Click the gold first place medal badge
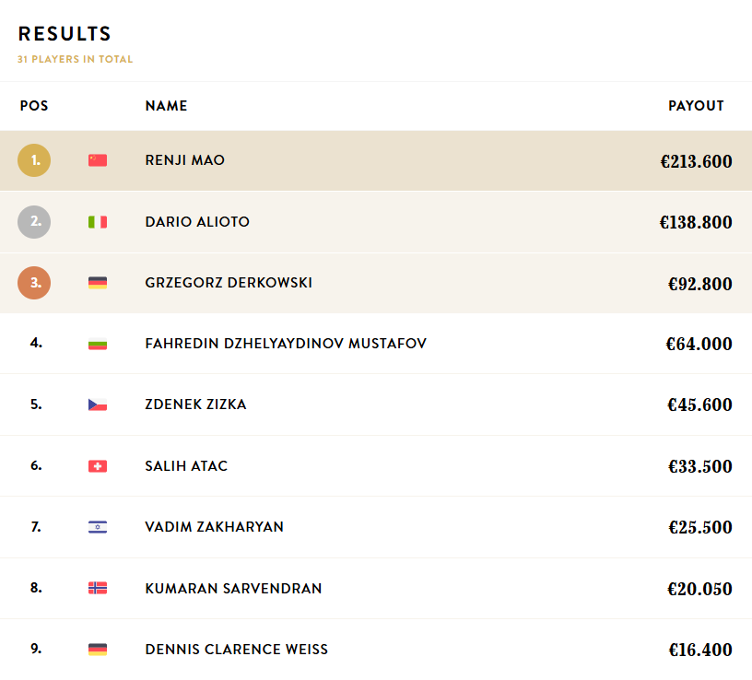 [34, 160]
